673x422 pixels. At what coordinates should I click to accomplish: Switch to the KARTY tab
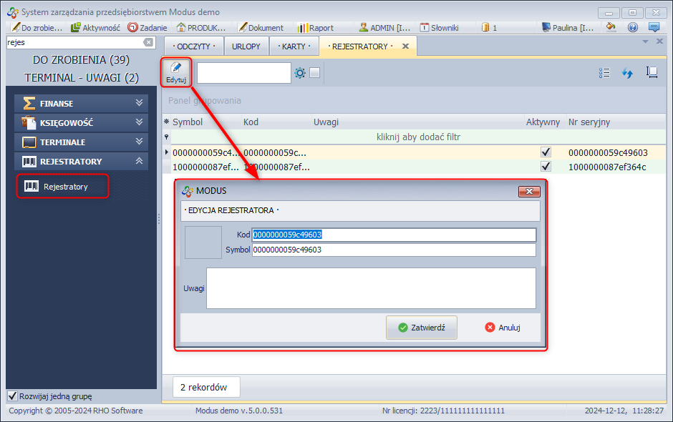coord(294,46)
